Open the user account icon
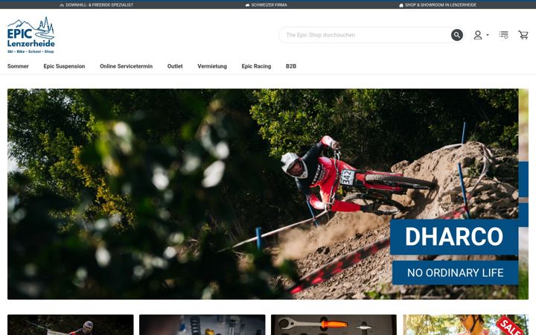This screenshot has width=536, height=335. (477, 35)
